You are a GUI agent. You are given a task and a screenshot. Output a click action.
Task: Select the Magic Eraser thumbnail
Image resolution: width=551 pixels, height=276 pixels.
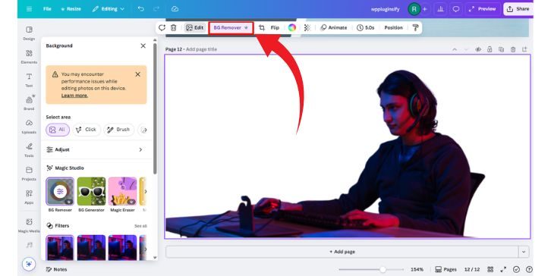pos(122,191)
